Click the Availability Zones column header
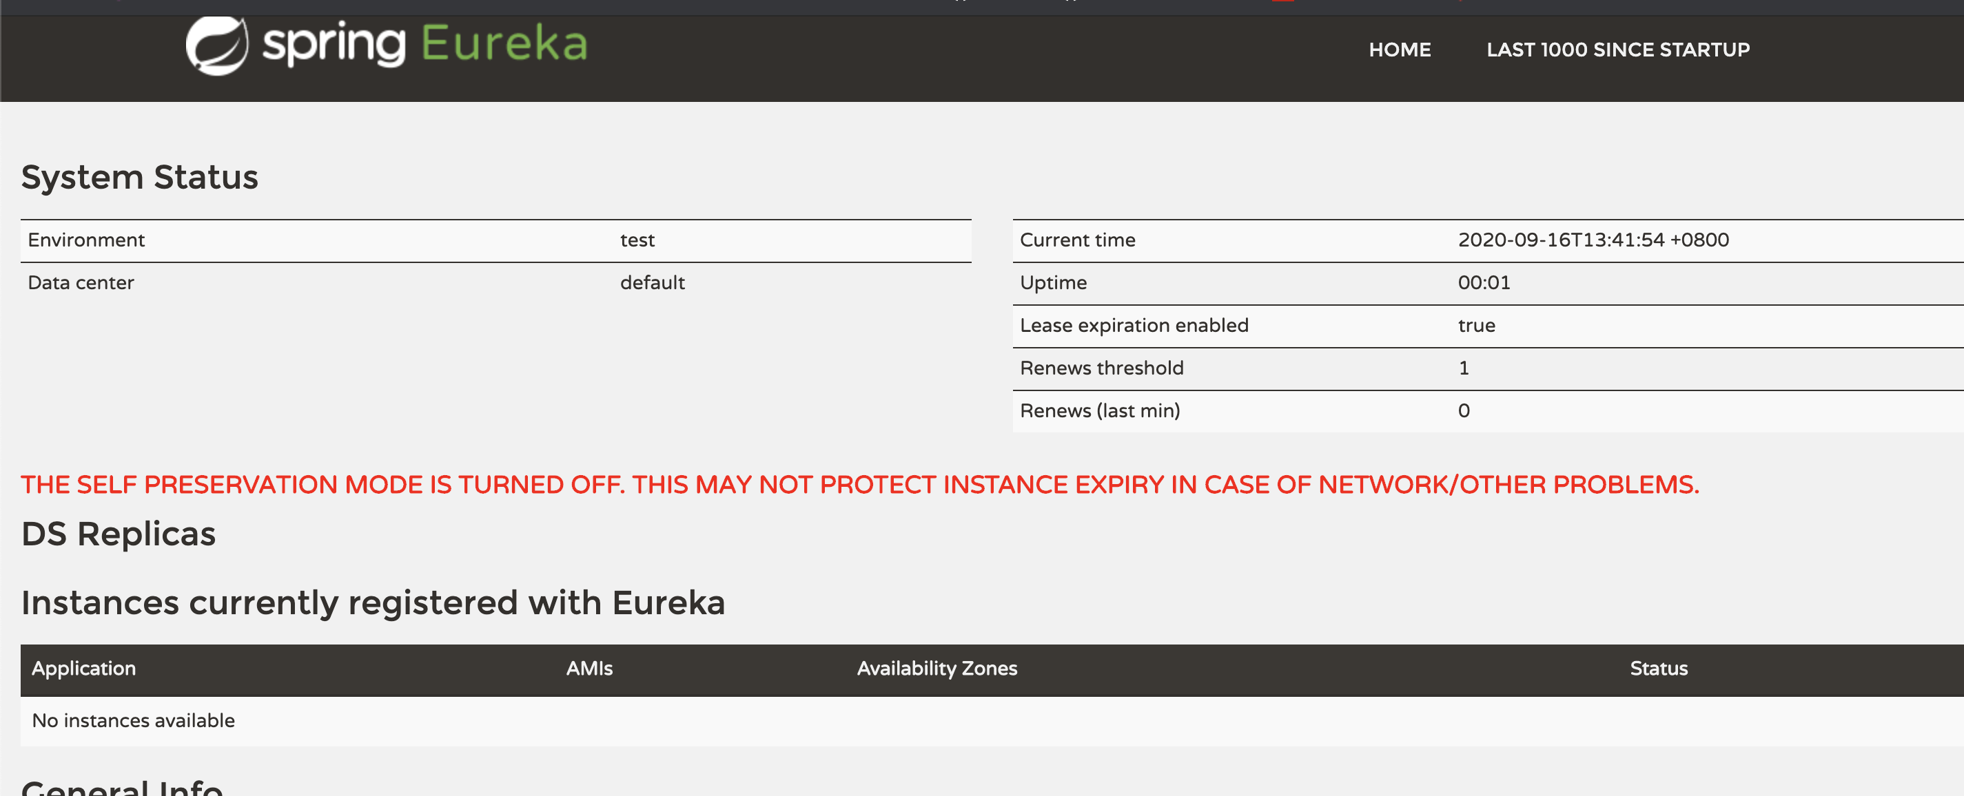 937,668
